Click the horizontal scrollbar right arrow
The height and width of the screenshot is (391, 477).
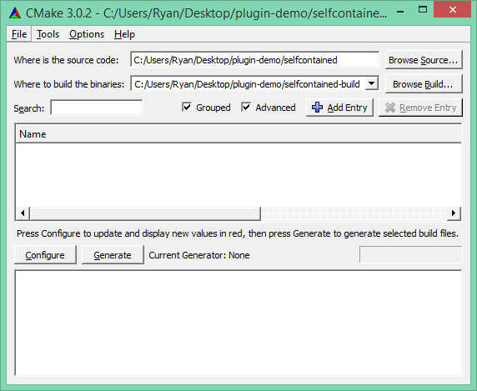454,213
